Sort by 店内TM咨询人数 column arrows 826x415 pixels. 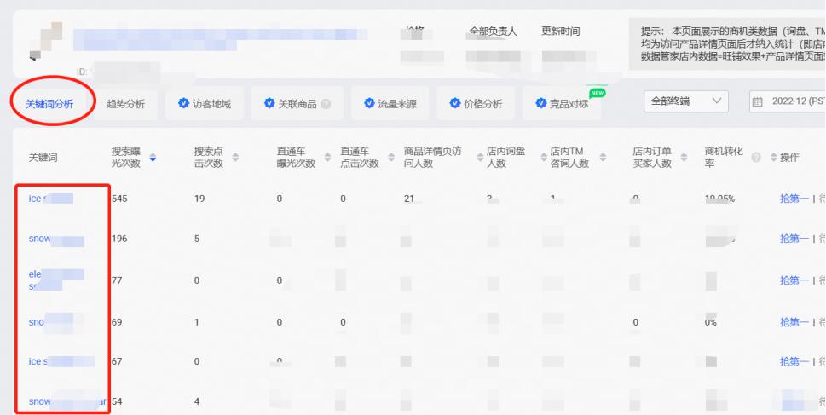coord(604,157)
